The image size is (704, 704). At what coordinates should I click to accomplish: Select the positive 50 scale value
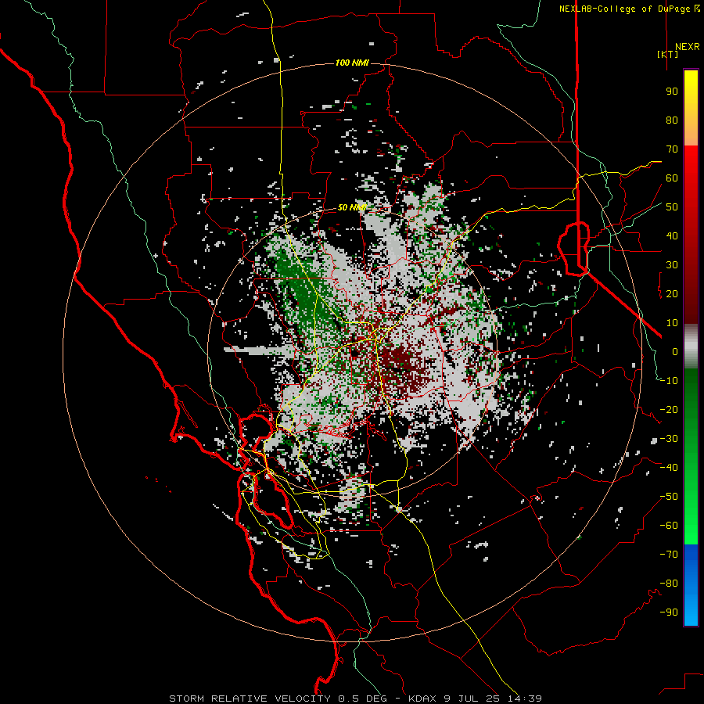[x=672, y=207]
